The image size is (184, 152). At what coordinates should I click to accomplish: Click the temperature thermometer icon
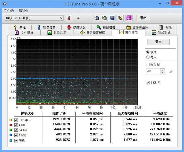[x=68, y=18]
